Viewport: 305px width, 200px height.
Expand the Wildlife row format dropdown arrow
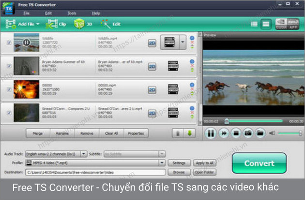[x=183, y=42]
